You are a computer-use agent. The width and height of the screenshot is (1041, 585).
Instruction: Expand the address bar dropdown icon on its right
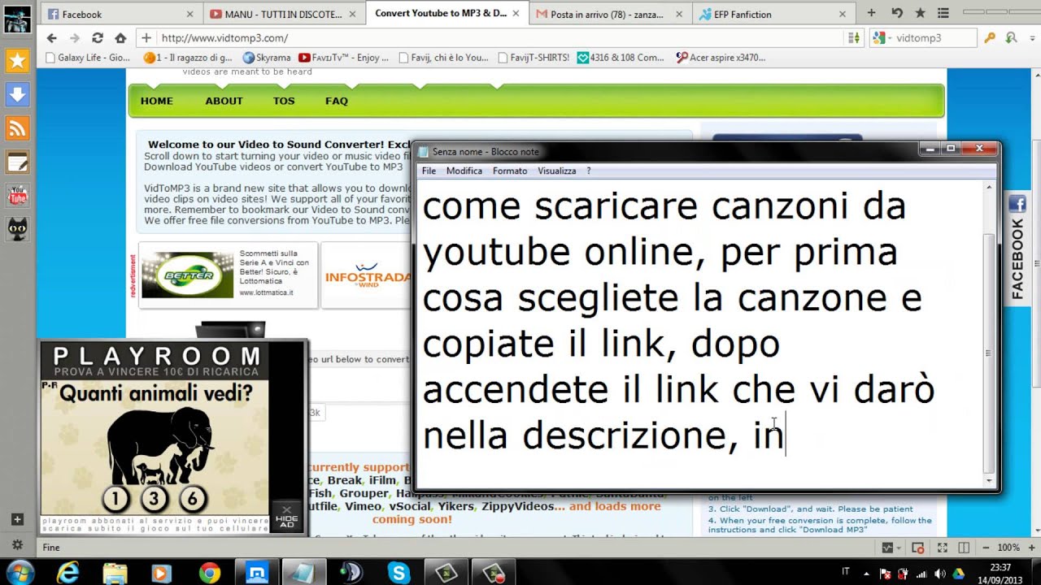(x=853, y=38)
